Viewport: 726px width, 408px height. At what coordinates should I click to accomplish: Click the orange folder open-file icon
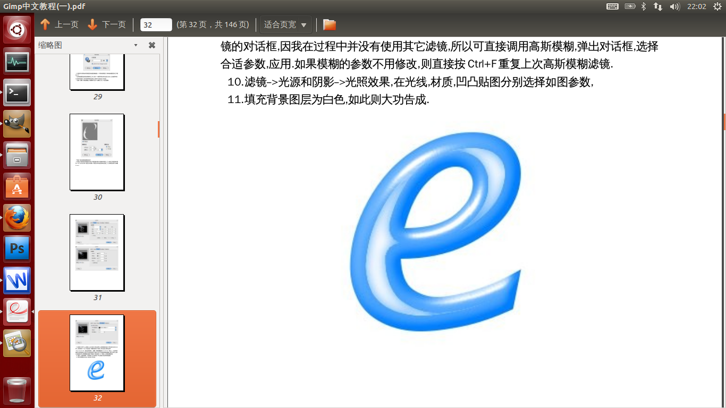pyautogui.click(x=330, y=24)
